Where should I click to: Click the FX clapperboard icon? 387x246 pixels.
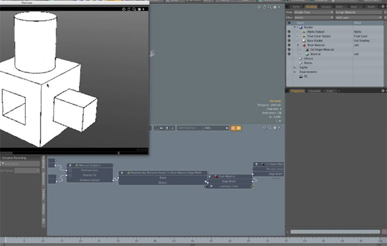301,76
